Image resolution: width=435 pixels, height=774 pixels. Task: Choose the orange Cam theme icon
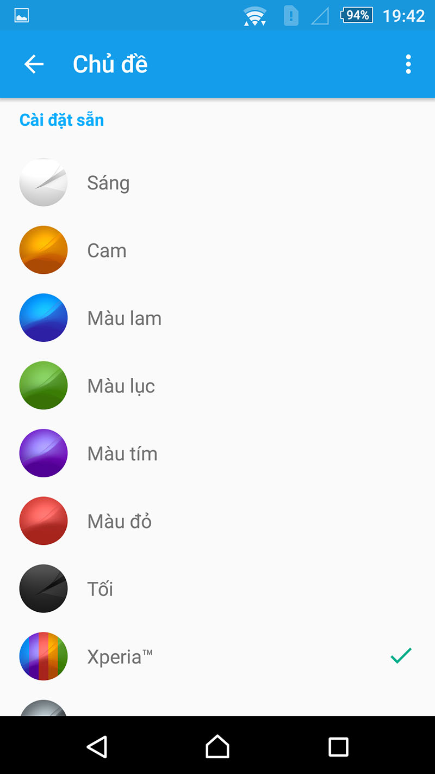tap(43, 250)
